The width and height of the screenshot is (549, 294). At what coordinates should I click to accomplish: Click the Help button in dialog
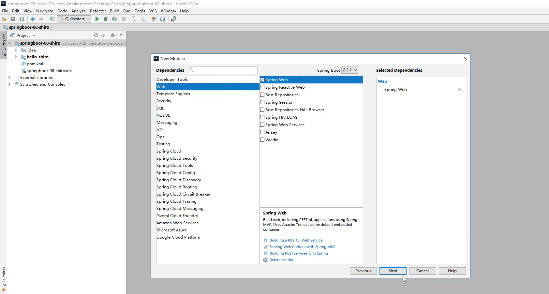tap(452, 271)
